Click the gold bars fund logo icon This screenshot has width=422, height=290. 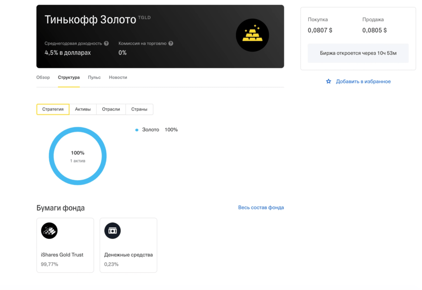point(252,35)
